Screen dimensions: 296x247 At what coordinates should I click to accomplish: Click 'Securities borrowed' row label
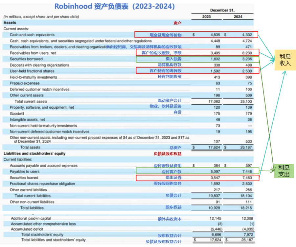[26, 59]
